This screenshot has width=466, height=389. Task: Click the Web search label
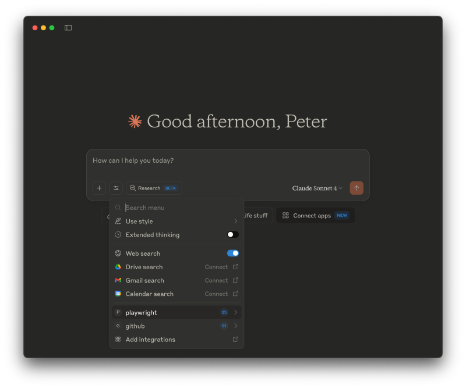point(143,254)
